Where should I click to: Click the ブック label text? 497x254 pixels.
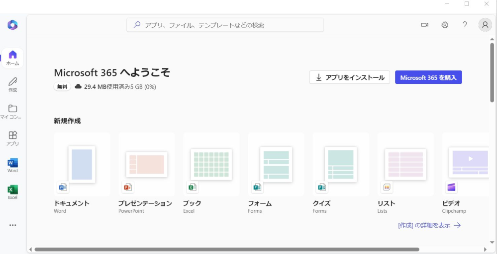point(192,203)
